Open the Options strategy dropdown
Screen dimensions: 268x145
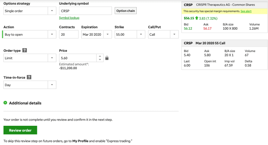click(30, 11)
